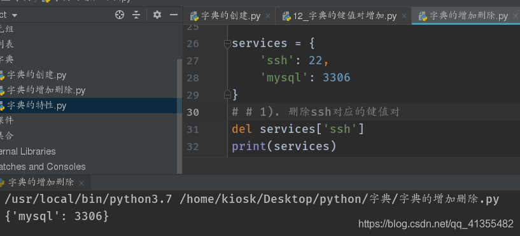Close the 字典的创建.py editor tab
Viewport: 520px width, 236px height.
268,17
